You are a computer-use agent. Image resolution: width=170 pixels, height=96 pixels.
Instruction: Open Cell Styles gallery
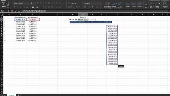coord(120,5)
